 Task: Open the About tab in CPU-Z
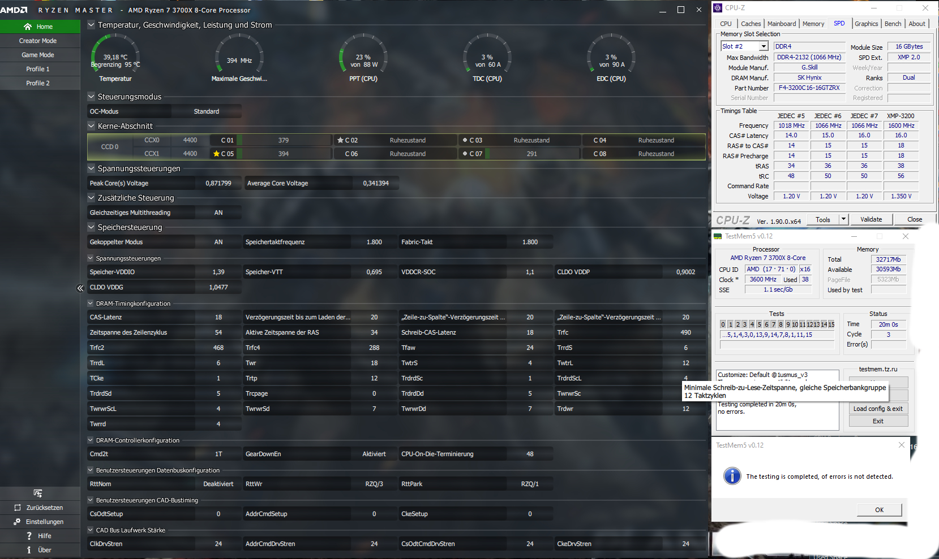(917, 24)
